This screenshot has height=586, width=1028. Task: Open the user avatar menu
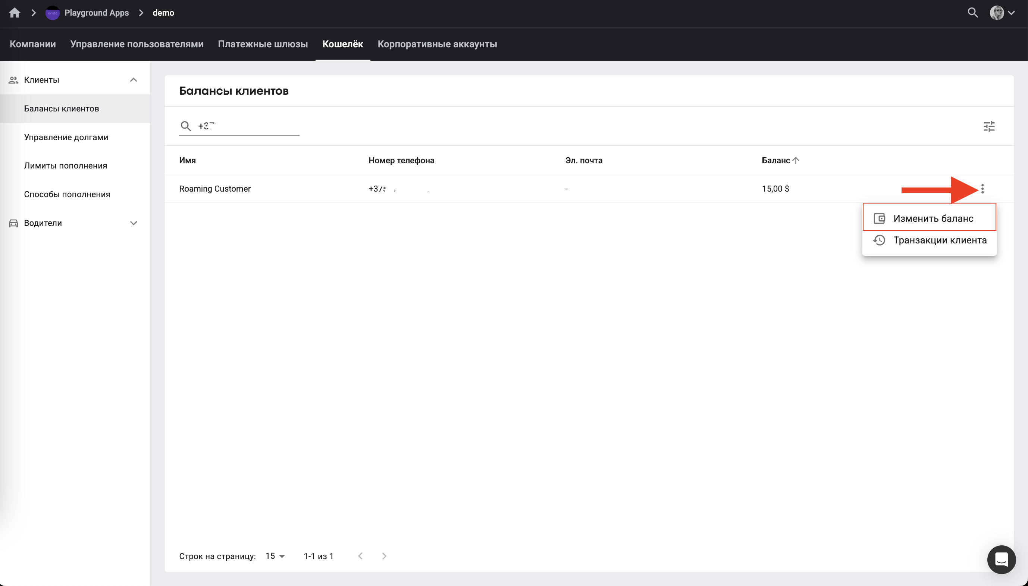tap(1002, 13)
